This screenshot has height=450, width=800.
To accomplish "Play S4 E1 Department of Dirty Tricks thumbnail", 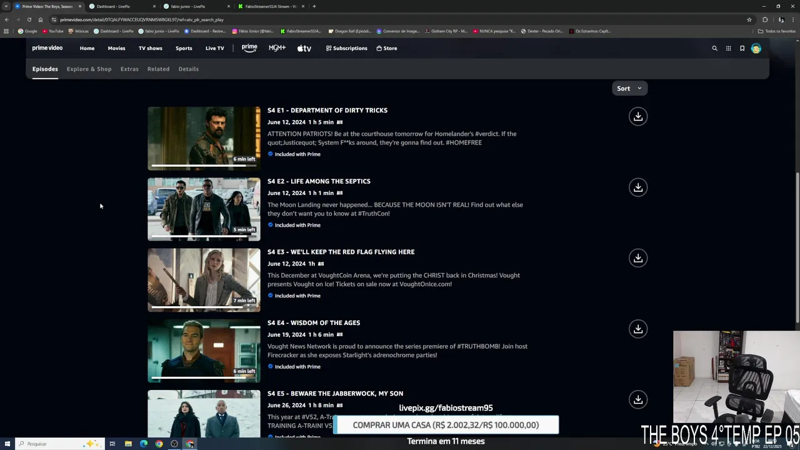I will pyautogui.click(x=204, y=137).
